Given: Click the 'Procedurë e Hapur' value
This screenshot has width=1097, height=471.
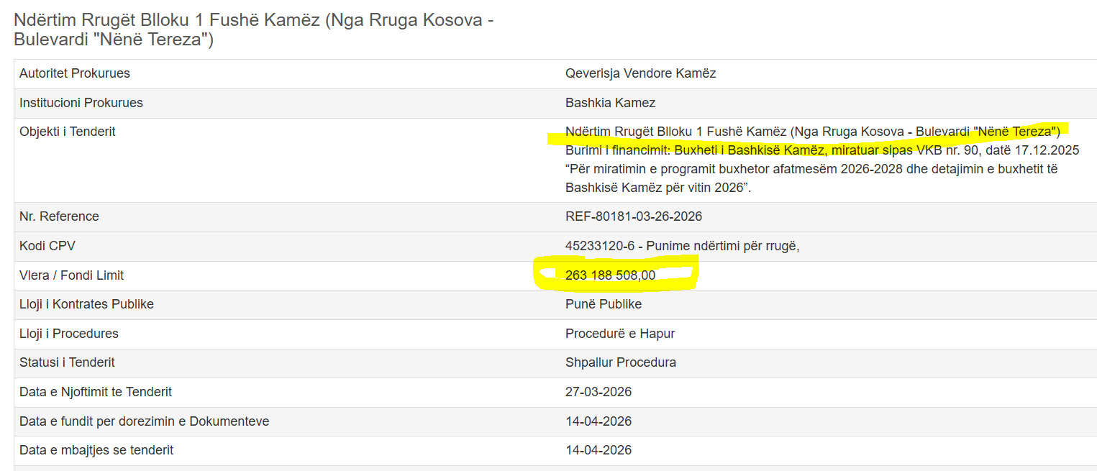Looking at the screenshot, I should coord(620,334).
